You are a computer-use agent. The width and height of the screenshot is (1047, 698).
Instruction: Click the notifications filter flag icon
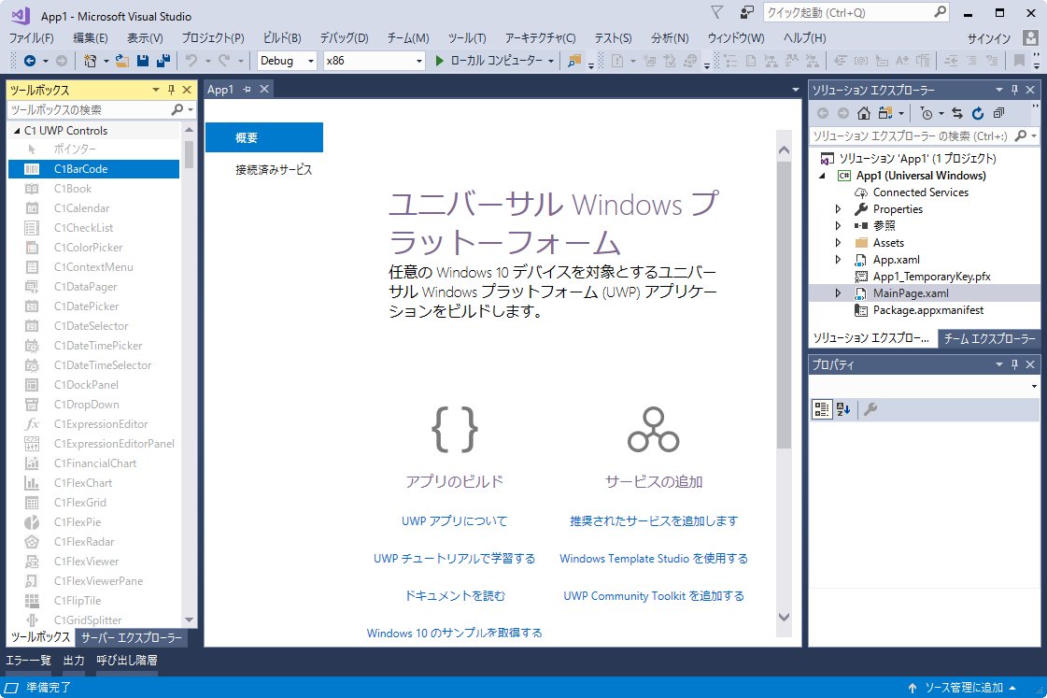(716, 13)
